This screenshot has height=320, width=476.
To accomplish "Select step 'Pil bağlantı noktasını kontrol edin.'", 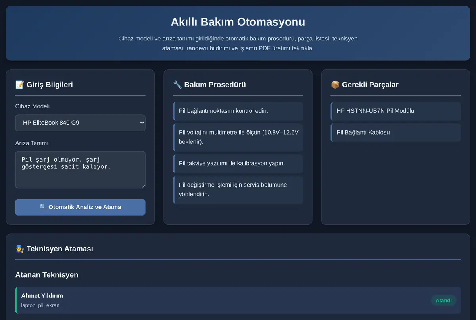I will [238, 111].
